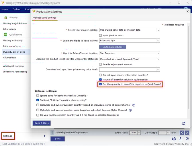The height and width of the screenshot is (146, 192).
Task: Open order status Cancelled, Archived dropdown
Action: point(130,59)
